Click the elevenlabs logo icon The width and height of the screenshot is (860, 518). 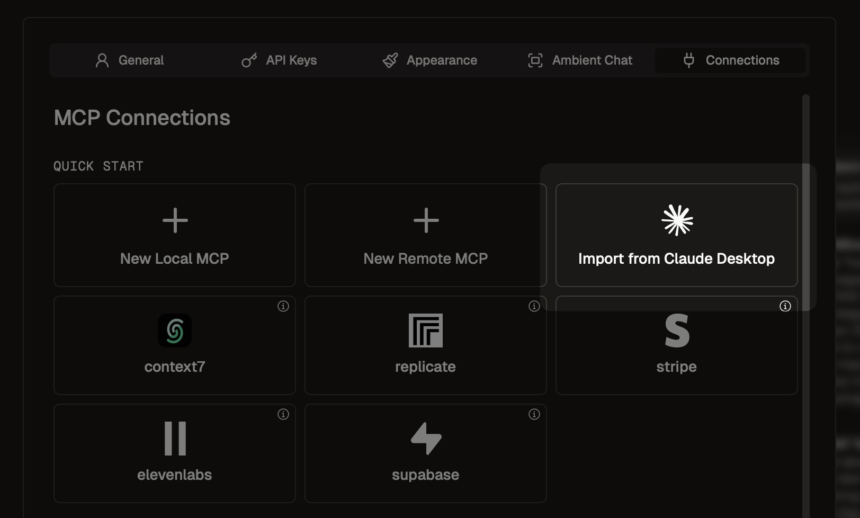pos(175,439)
